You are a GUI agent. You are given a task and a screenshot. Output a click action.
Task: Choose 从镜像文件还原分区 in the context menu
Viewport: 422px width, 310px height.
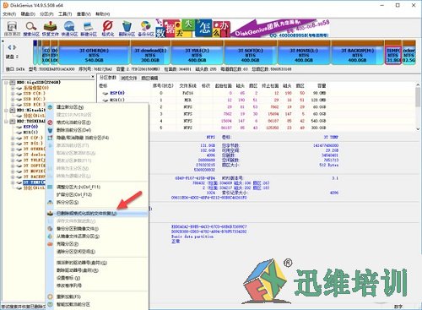click(97, 237)
